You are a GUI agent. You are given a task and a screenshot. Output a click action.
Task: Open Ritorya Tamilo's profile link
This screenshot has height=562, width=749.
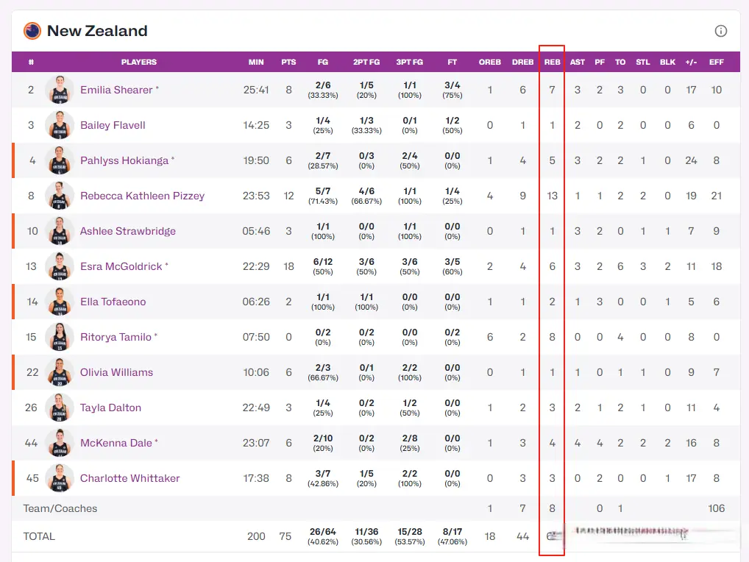tap(116, 337)
